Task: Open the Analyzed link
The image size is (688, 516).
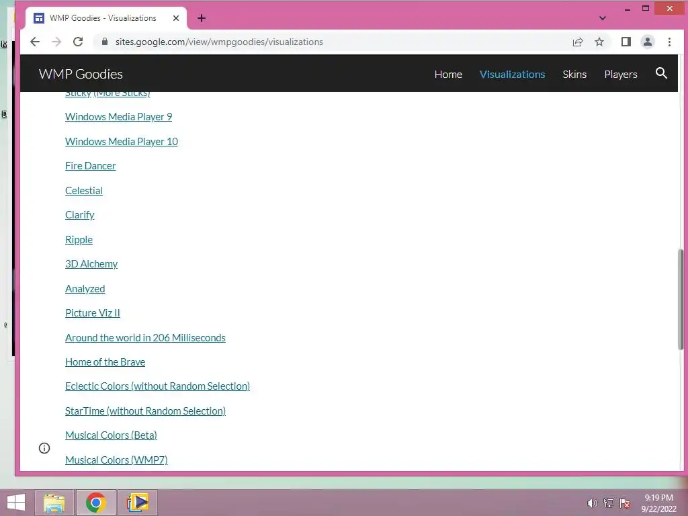Action: coord(85,289)
